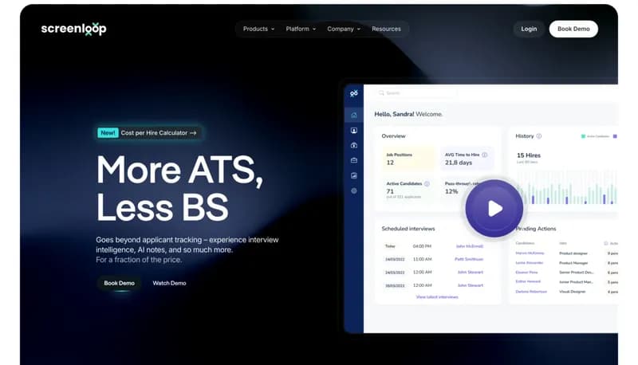Open John McEnroll's 04:00 PM interview

(x=434, y=246)
